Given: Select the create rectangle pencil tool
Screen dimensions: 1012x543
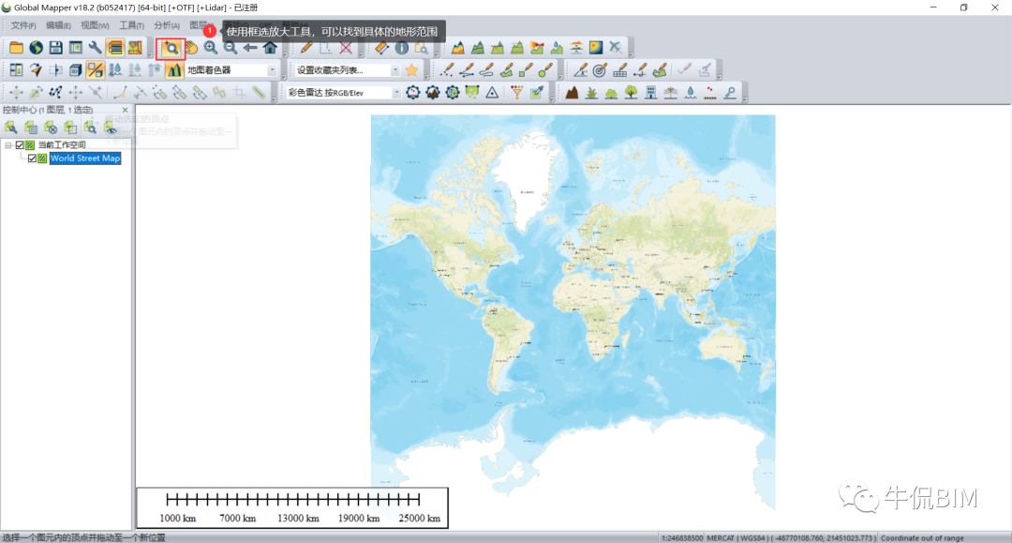Looking at the screenshot, I should tap(526, 69).
